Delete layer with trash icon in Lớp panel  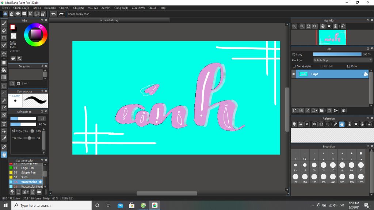(x=344, y=110)
